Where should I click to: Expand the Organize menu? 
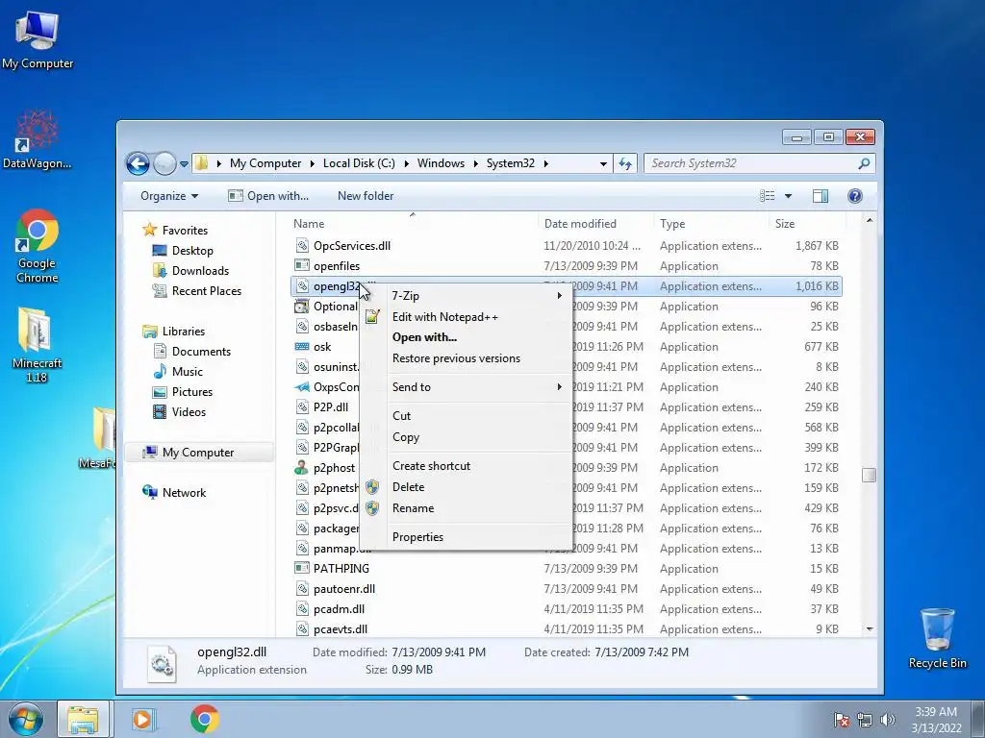[169, 196]
